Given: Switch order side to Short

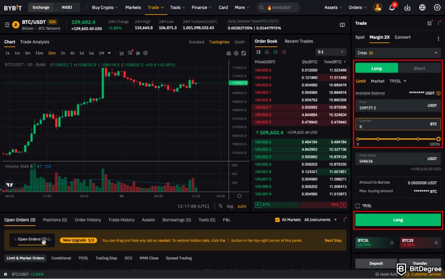Looking at the screenshot, I should pos(419,68).
